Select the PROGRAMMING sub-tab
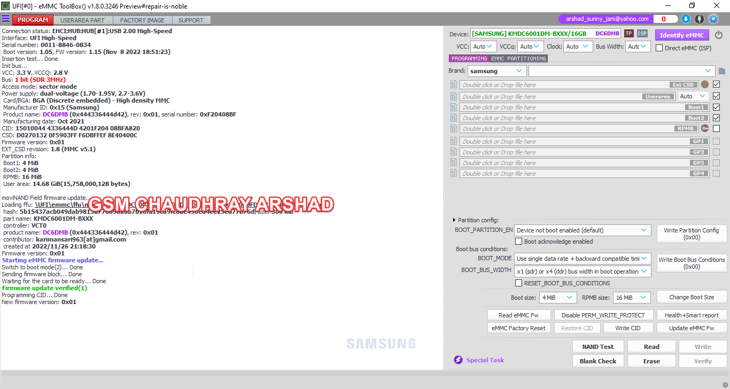This screenshot has width=730, height=389. (x=469, y=58)
